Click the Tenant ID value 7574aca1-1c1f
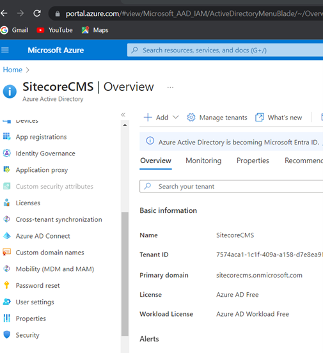The width and height of the screenshot is (323, 353). point(270,255)
